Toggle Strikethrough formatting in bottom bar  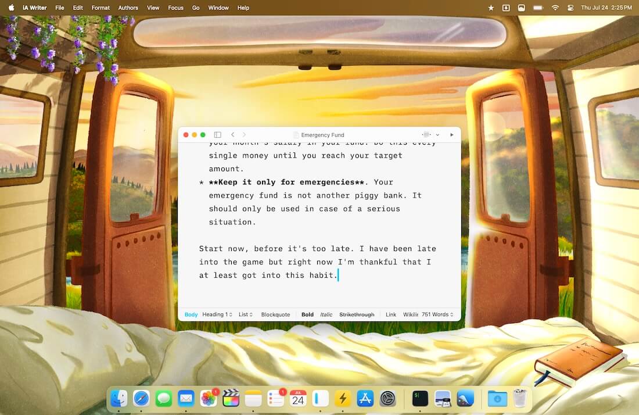(357, 314)
